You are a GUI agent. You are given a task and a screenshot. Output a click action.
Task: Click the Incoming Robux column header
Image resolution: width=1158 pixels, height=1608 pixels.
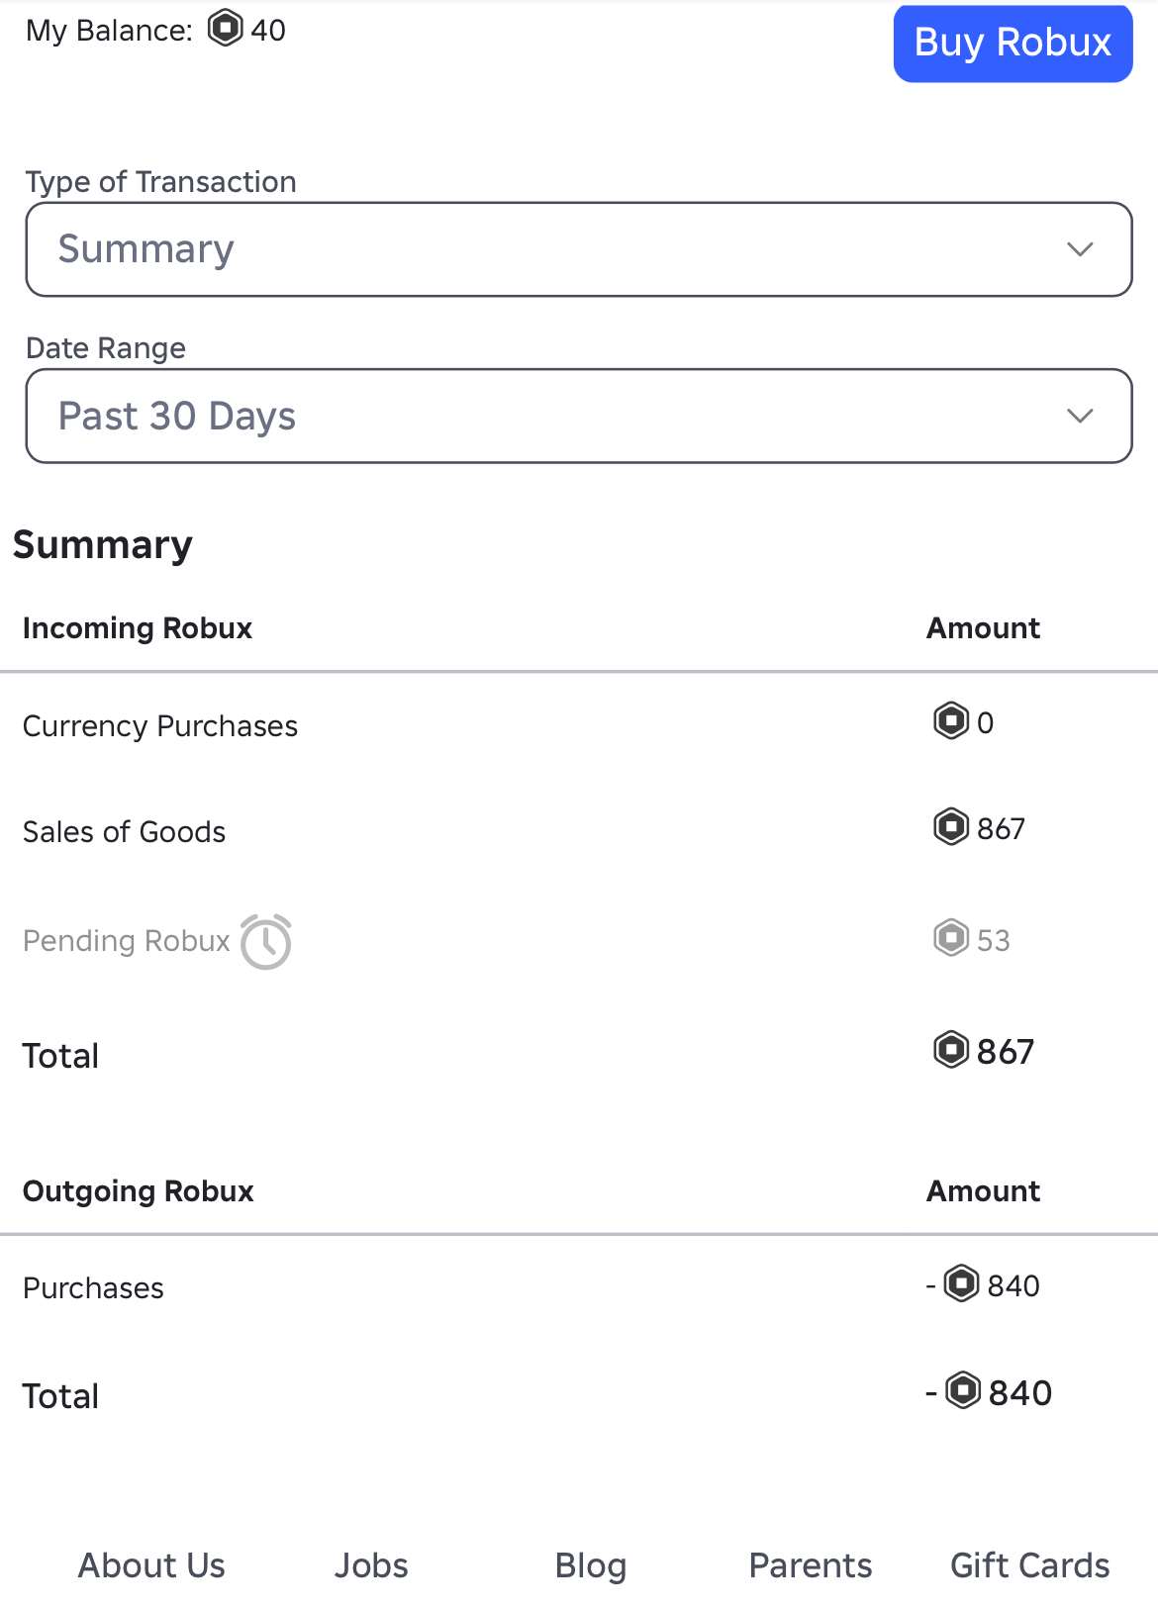tap(138, 628)
